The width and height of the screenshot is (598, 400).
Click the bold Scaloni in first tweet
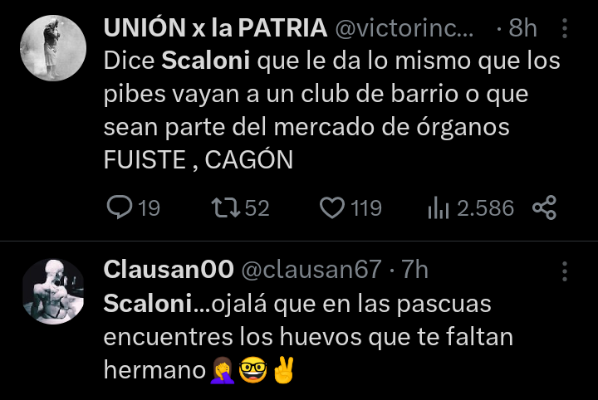[206, 61]
